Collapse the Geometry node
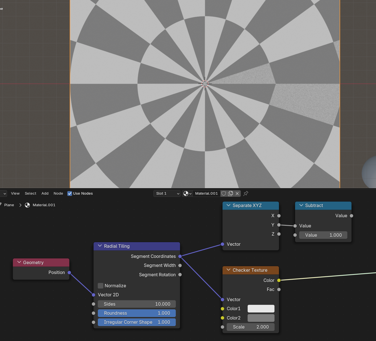The image size is (376, 341). click(19, 262)
